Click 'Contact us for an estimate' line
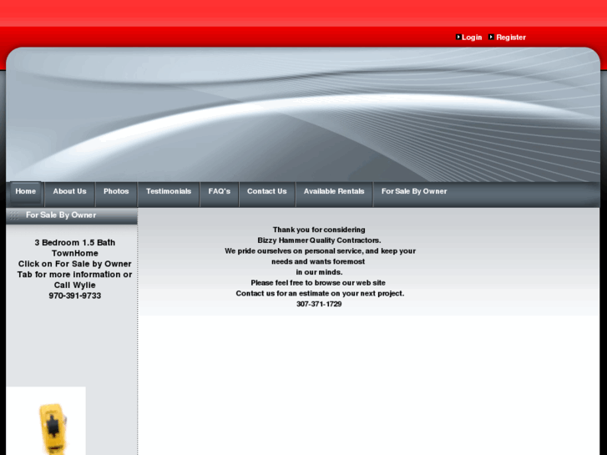Viewport: 607px width, 455px height. click(x=320, y=294)
